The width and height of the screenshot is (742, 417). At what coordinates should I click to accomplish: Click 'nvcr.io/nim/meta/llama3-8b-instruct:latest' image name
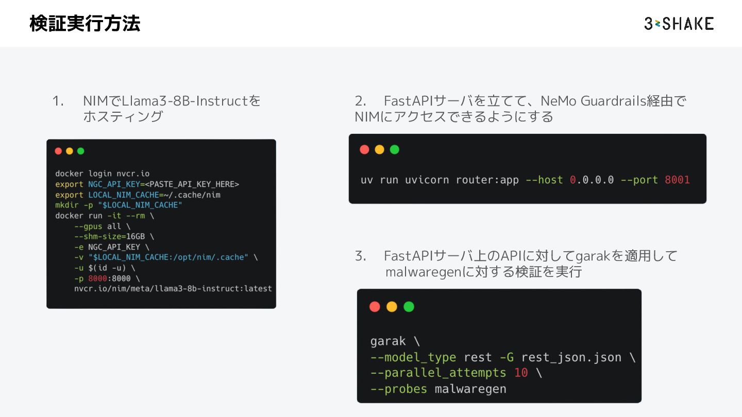[x=173, y=288]
